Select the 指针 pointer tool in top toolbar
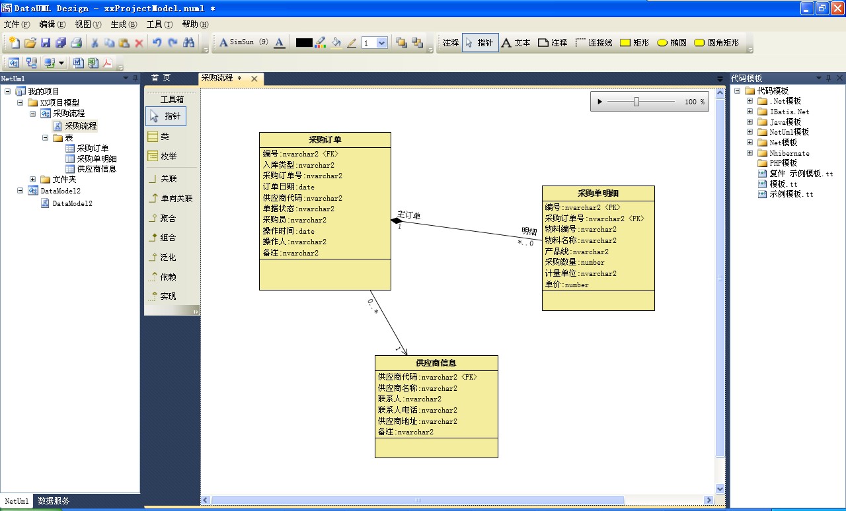 coord(480,42)
